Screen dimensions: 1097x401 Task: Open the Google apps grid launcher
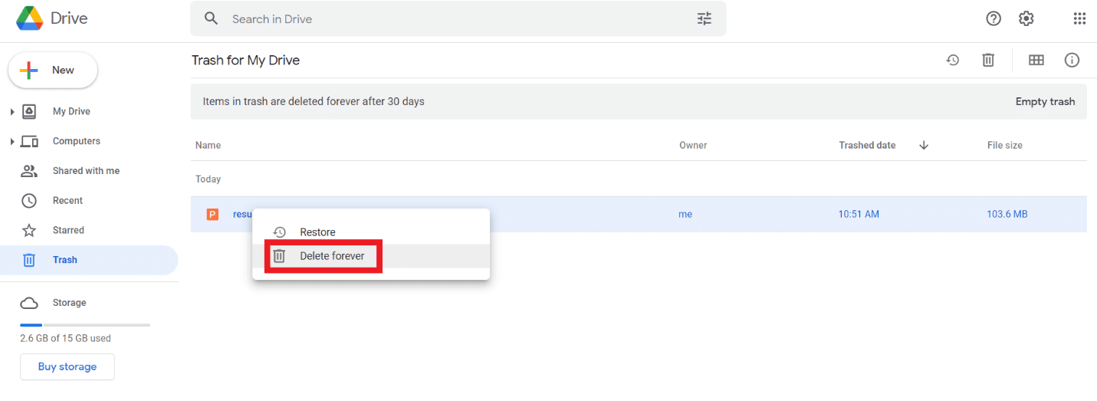click(1079, 19)
